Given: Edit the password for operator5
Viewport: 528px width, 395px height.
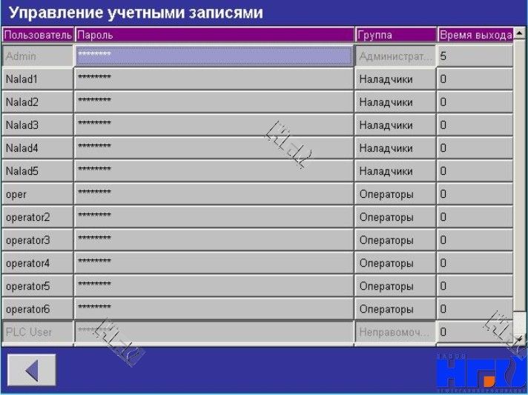Looking at the screenshot, I should tap(214, 286).
